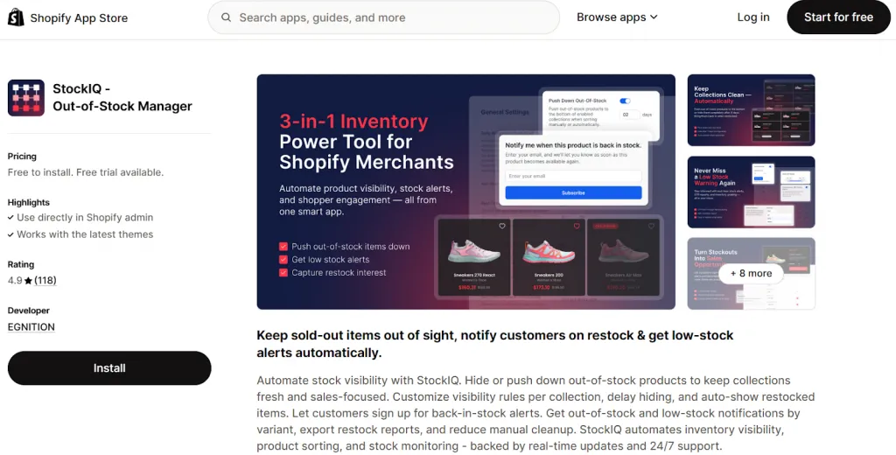Image resolution: width=896 pixels, height=455 pixels.
Task: Click the days number field showing 02
Action: pyautogui.click(x=626, y=115)
